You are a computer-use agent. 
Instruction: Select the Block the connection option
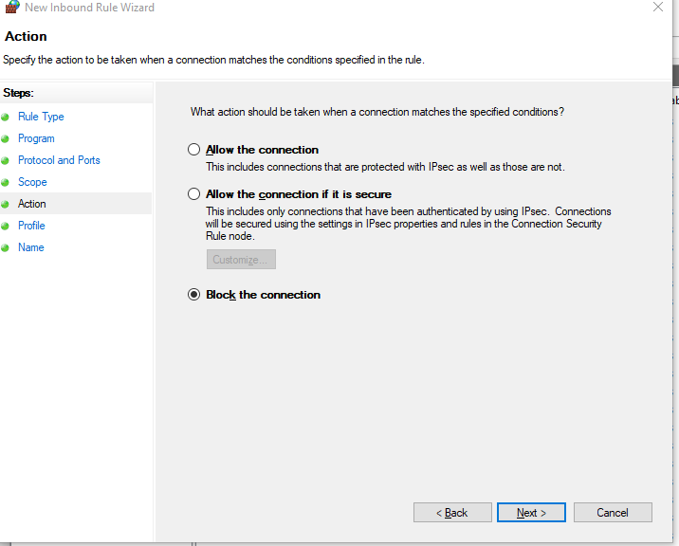click(193, 295)
